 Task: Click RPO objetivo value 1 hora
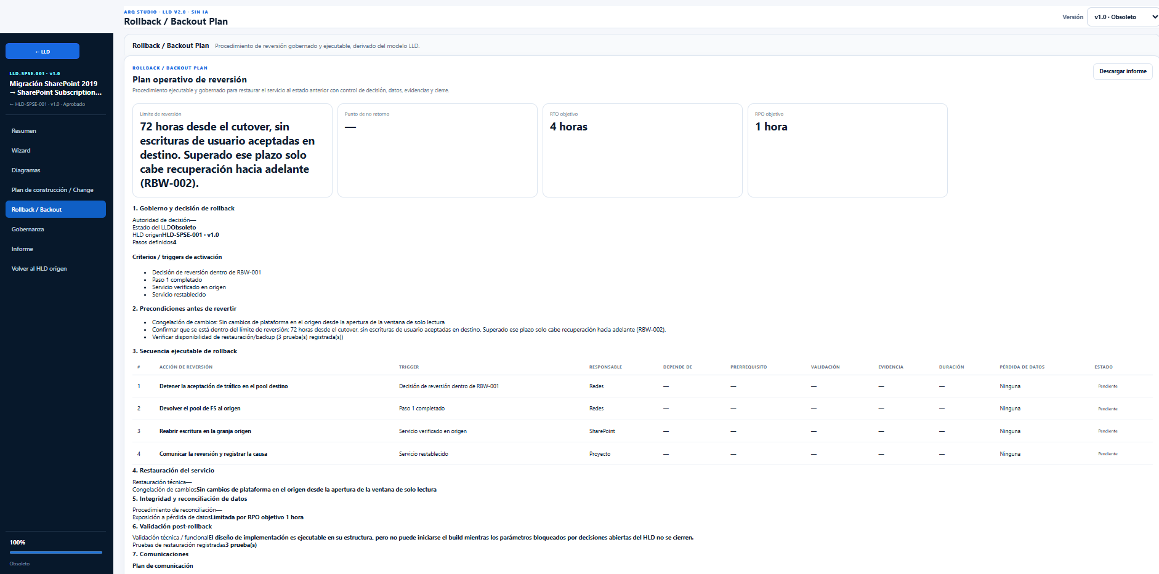tap(771, 127)
